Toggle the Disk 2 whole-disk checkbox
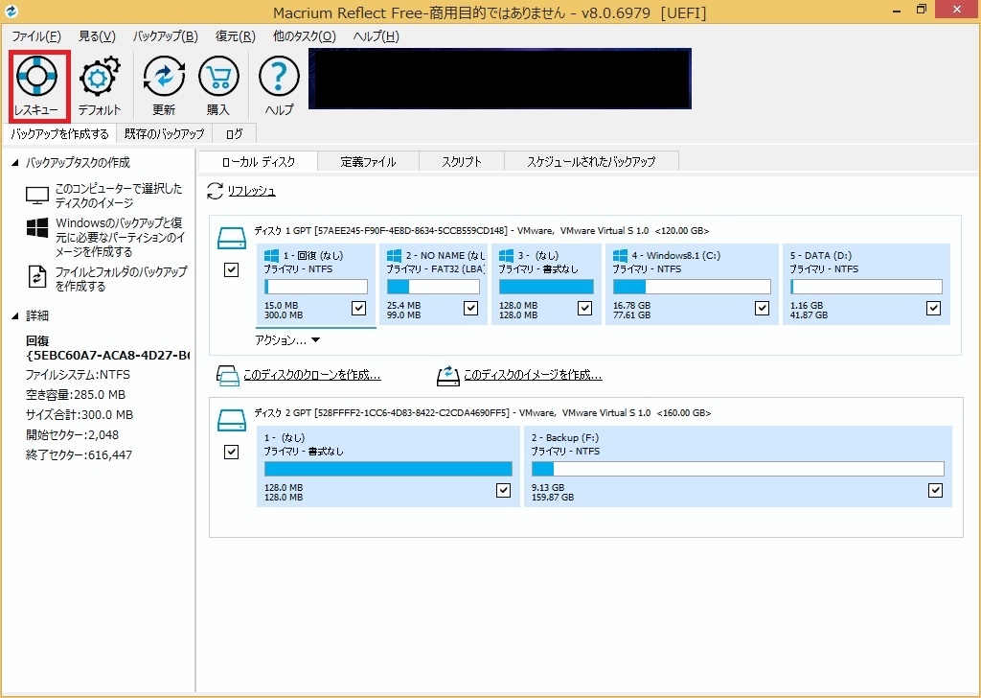 [232, 452]
